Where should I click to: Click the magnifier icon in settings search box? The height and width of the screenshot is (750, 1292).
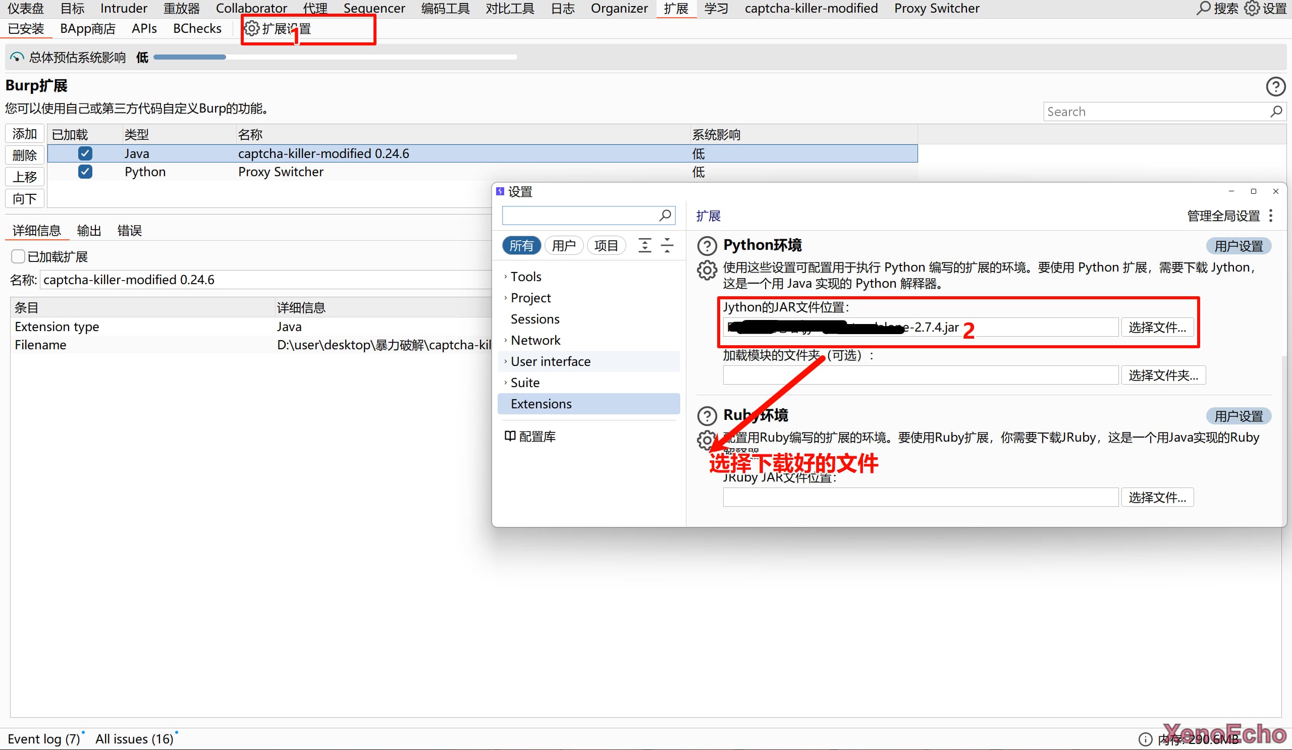(x=665, y=216)
